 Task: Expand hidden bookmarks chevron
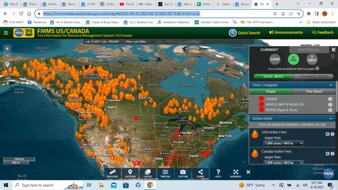(x=300, y=22)
